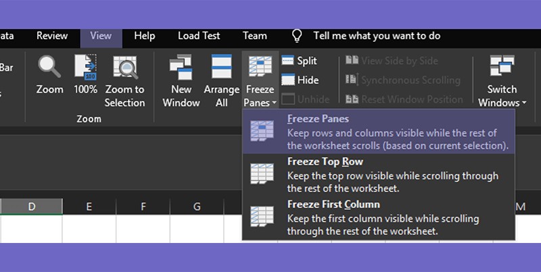Open the Switch Windows dropdown
The image size is (541, 272).
pyautogui.click(x=502, y=81)
